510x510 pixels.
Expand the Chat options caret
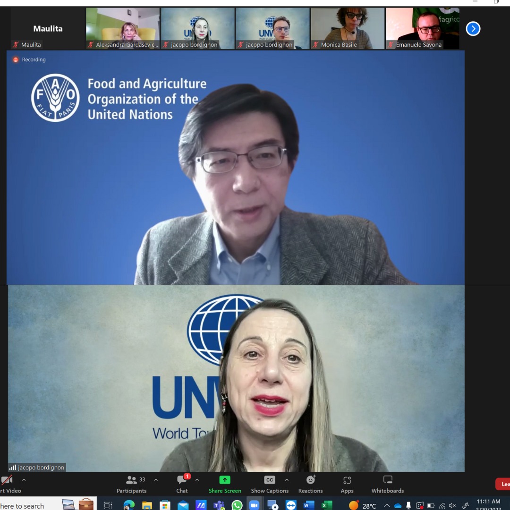(197, 480)
